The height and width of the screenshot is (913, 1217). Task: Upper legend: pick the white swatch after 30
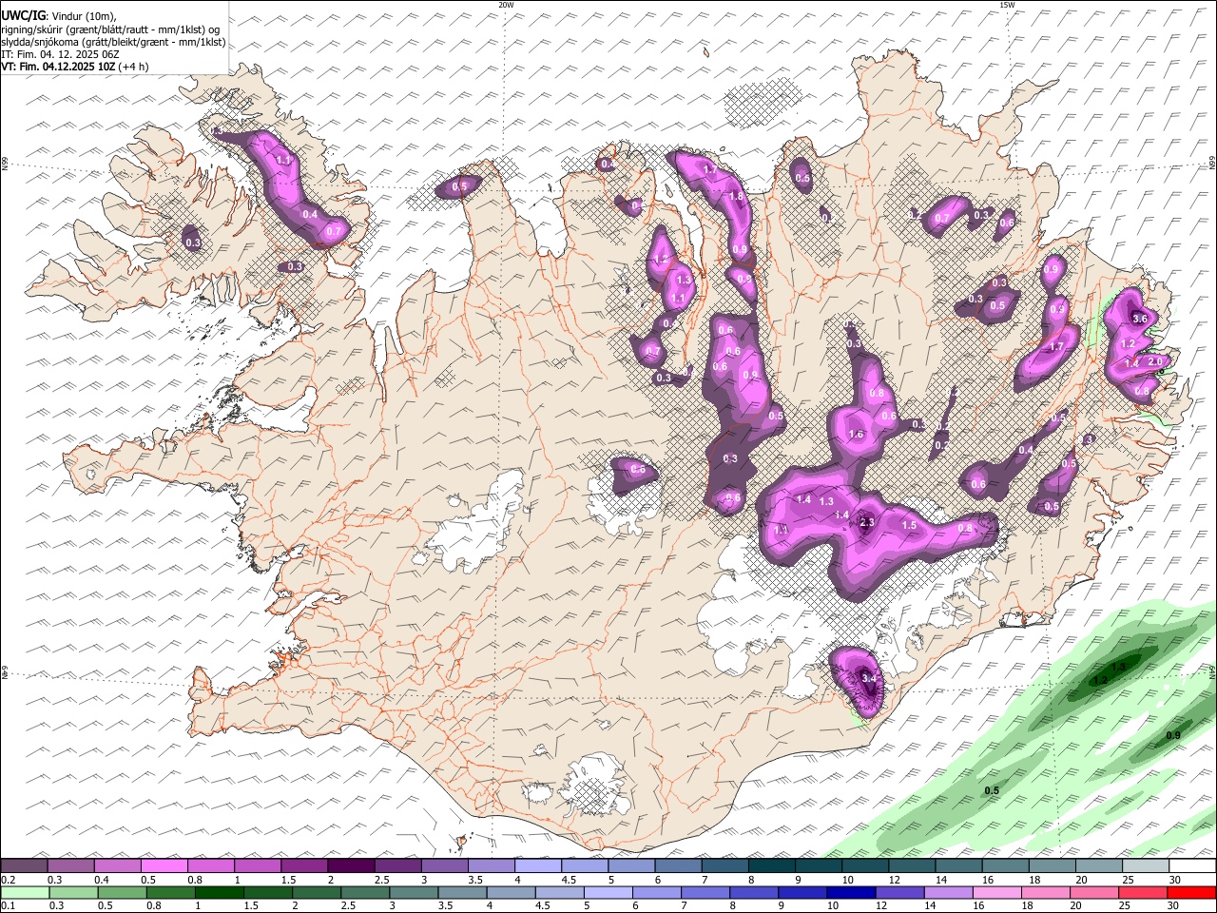(x=1191, y=866)
